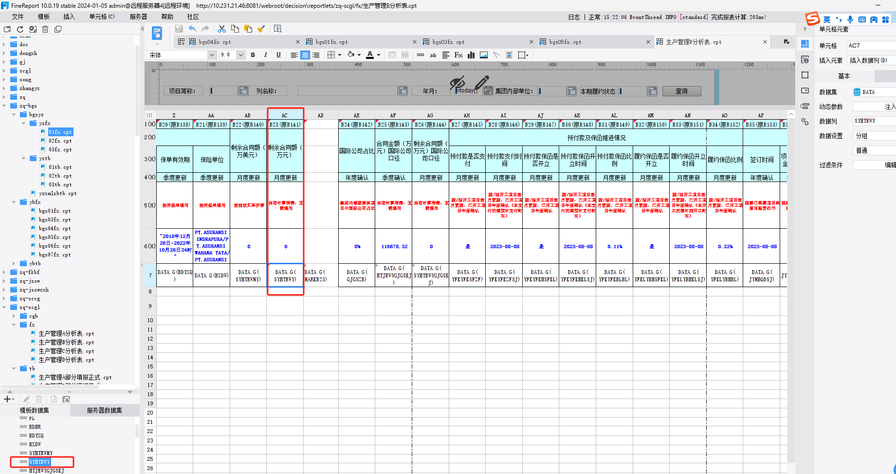Image resolution: width=896 pixels, height=474 pixels.
Task: Insert chart into cell
Action: click(471, 55)
